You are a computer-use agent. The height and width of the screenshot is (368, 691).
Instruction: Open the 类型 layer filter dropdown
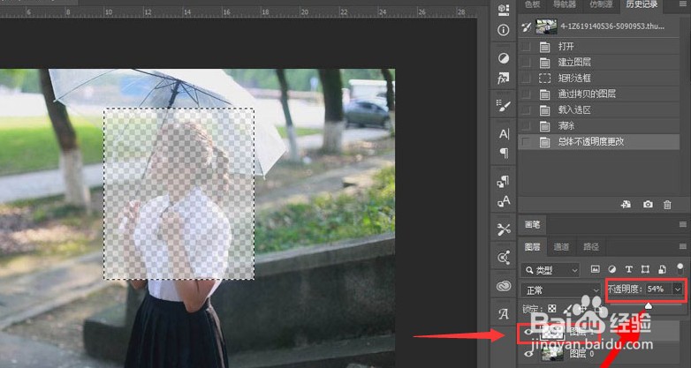tap(550, 270)
